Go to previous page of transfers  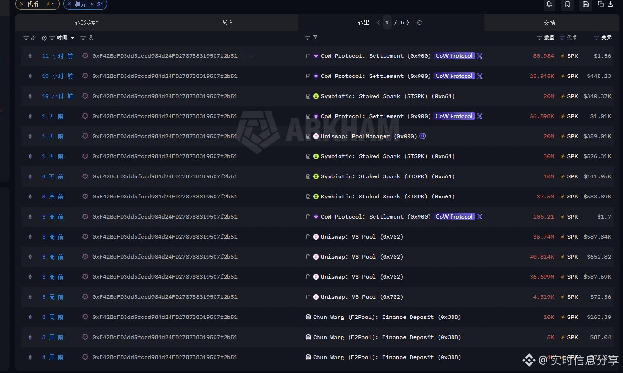(378, 22)
